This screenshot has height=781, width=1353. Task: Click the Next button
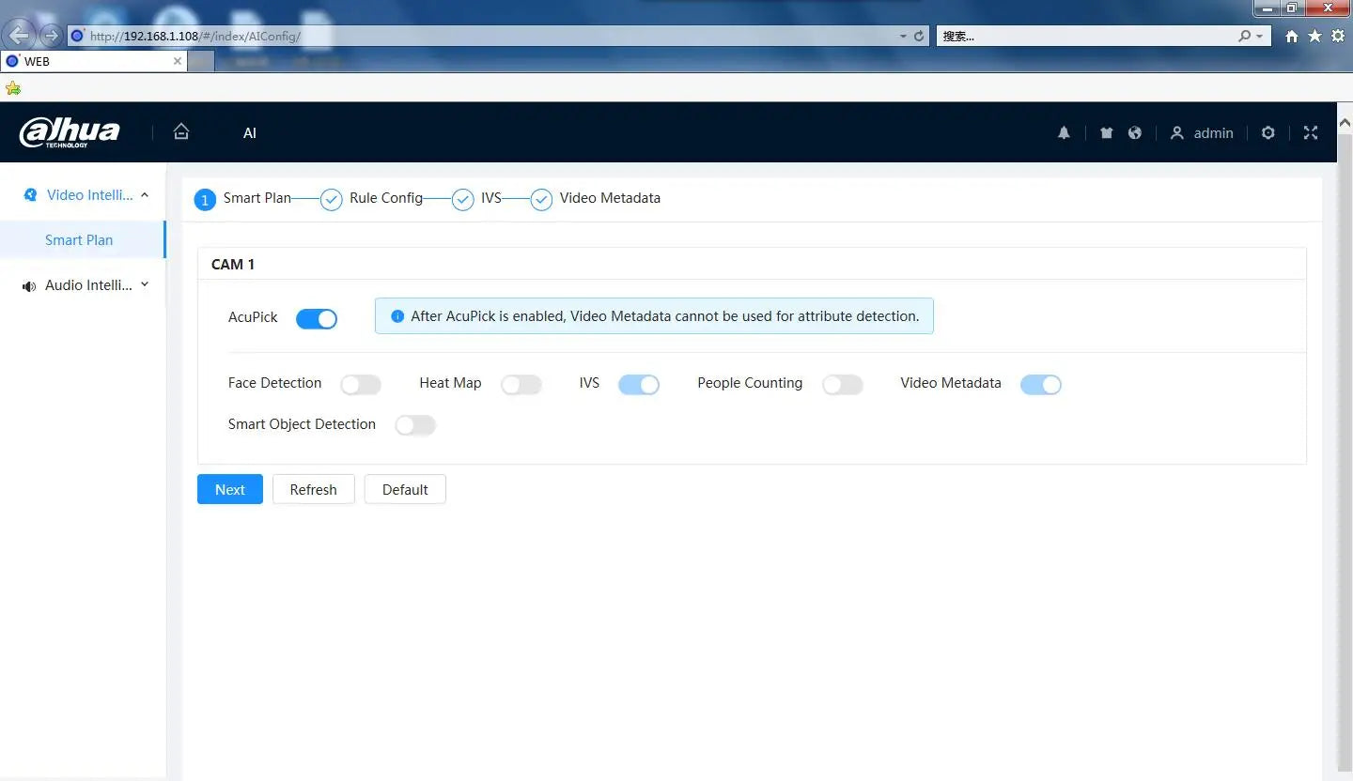pyautogui.click(x=230, y=489)
